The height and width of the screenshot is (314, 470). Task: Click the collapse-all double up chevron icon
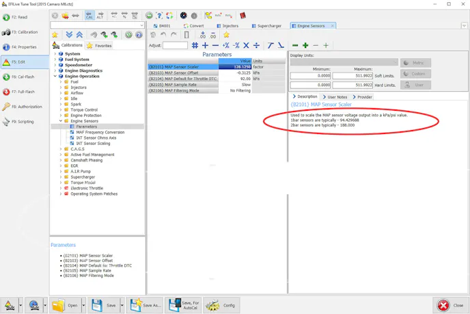point(79,35)
